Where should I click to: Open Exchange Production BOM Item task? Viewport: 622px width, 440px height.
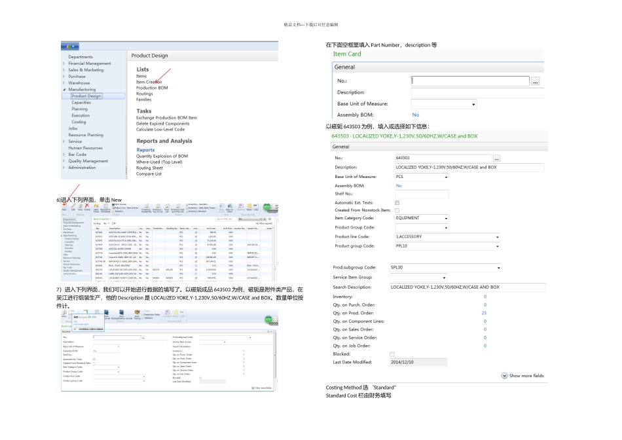166,118
